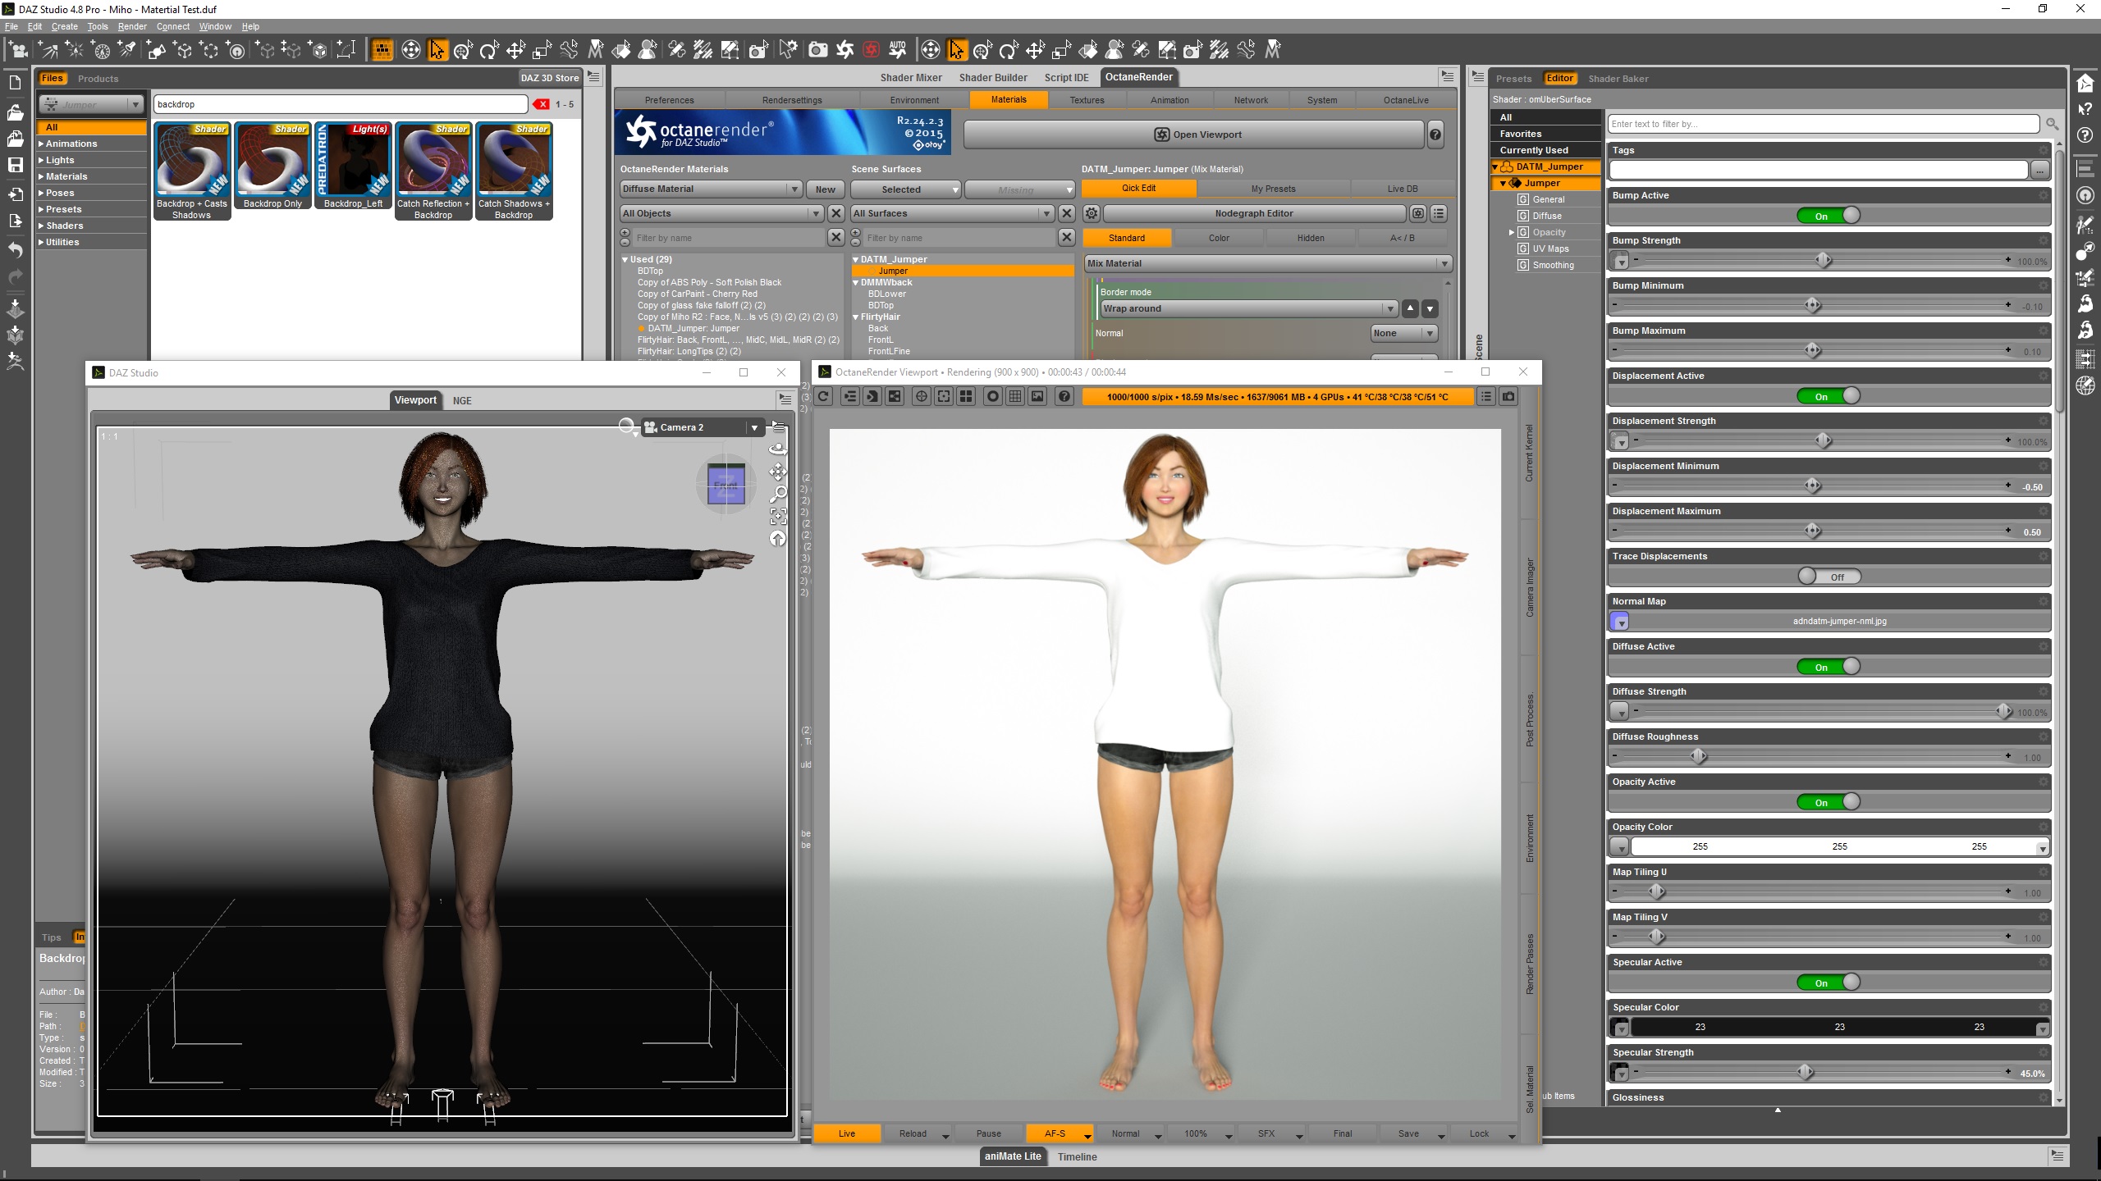
Task: Click the orbit rotate view icon in viewport
Action: (x=778, y=449)
